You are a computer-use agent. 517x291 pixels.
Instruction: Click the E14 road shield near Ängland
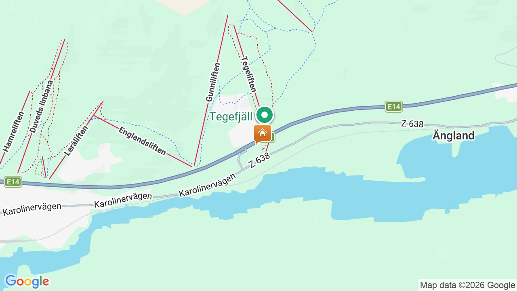[393, 107]
